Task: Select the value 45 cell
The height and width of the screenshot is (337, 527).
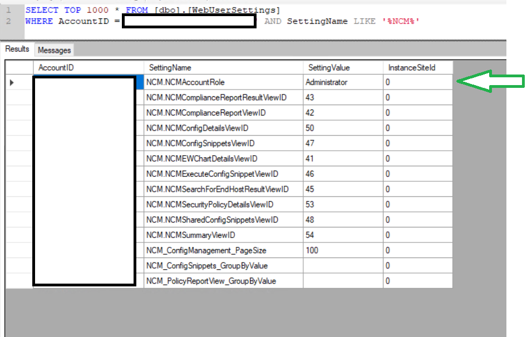Action: pyautogui.click(x=343, y=189)
